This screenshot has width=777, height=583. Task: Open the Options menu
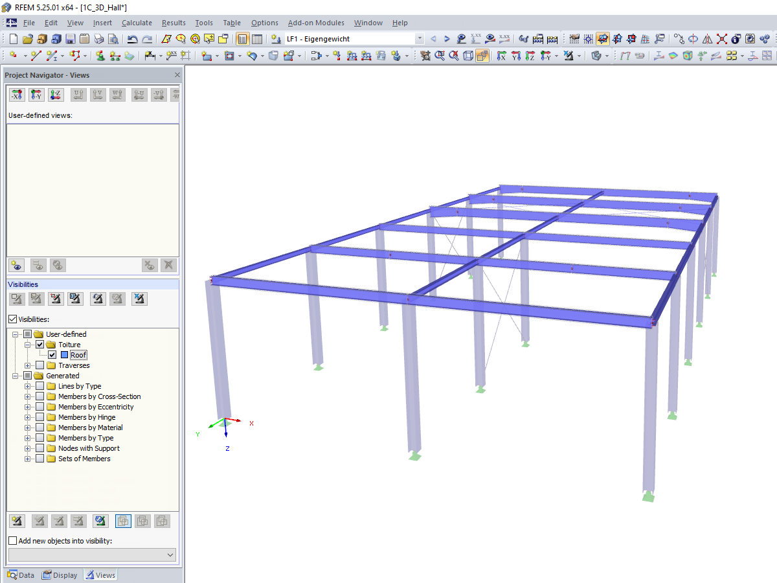pyautogui.click(x=265, y=23)
